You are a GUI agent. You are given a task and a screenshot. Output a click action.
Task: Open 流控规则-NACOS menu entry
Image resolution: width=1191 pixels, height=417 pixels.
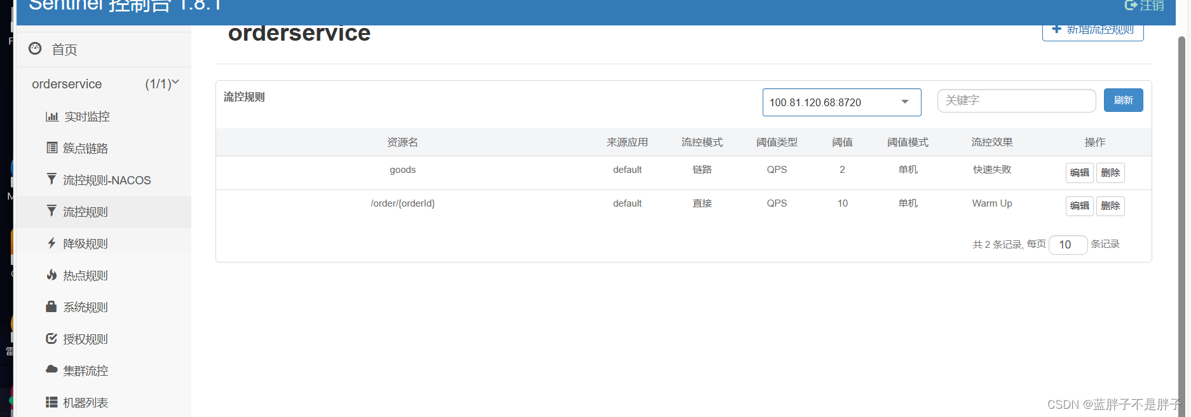pos(107,180)
